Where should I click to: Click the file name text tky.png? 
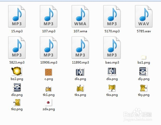tap(144, 95)
